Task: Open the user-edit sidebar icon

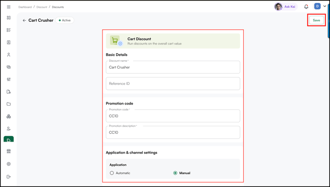Action: coord(9,129)
